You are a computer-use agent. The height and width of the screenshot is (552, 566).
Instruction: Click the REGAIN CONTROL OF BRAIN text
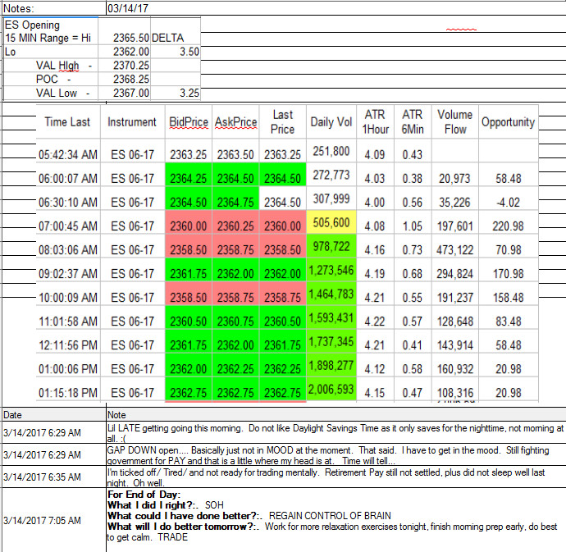coord(330,516)
